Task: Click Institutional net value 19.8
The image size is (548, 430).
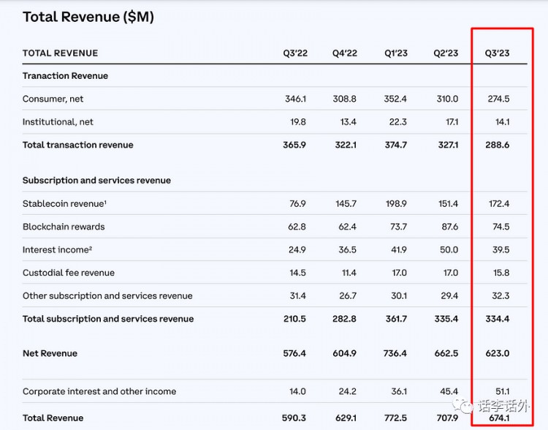Action: point(298,122)
